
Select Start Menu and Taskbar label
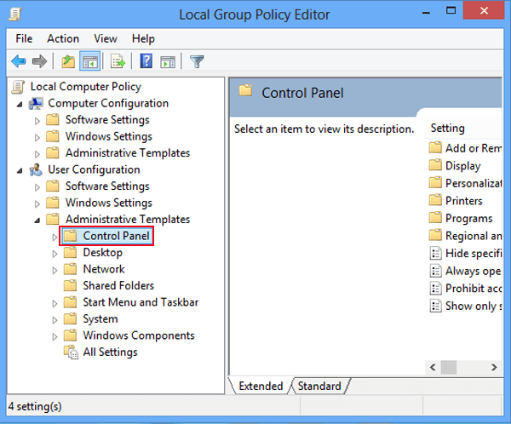[141, 302]
